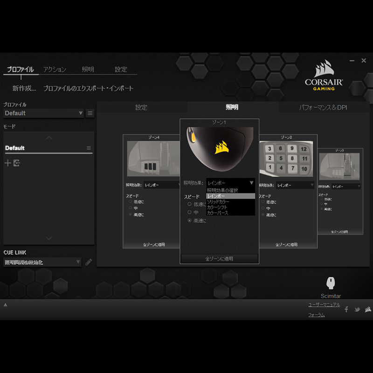Viewport: 373px width, 373px height.
Task: Open the パフォーマンス＆DPI panel tab
Action: tap(323, 107)
